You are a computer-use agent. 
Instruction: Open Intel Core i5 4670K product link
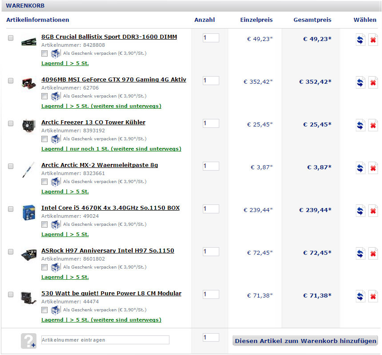click(x=110, y=208)
